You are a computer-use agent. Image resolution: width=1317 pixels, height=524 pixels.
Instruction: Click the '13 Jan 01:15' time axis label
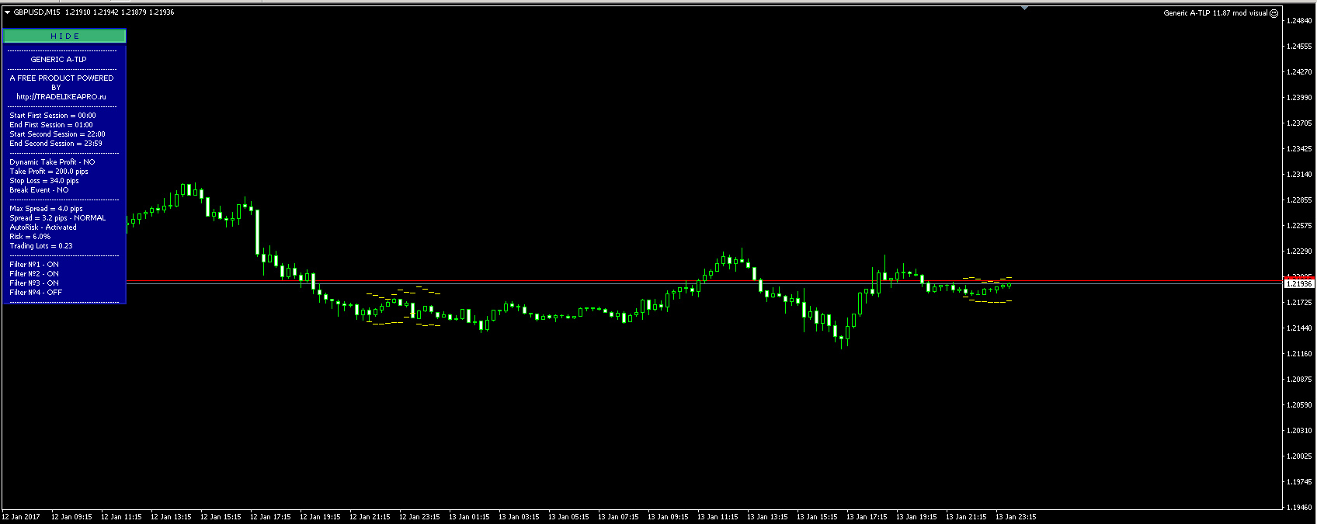469,517
